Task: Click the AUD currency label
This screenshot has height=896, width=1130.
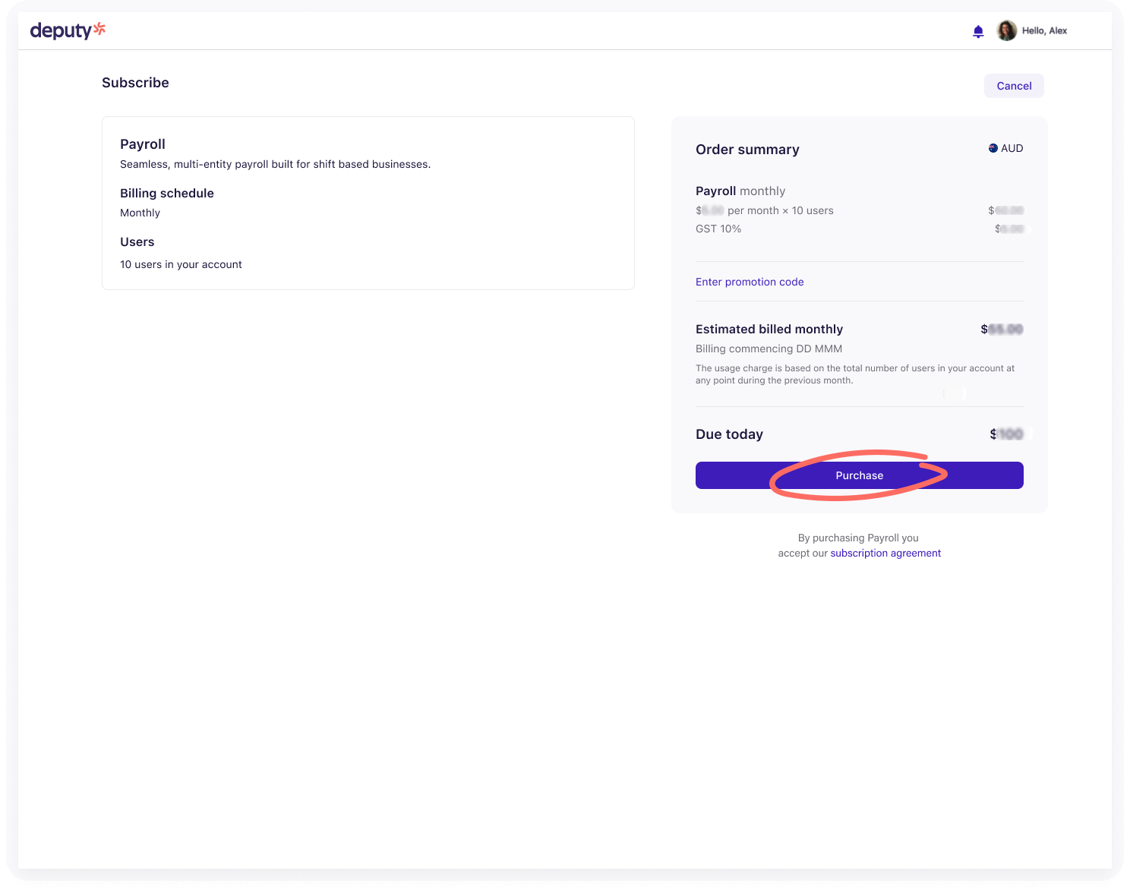Action: [1012, 148]
